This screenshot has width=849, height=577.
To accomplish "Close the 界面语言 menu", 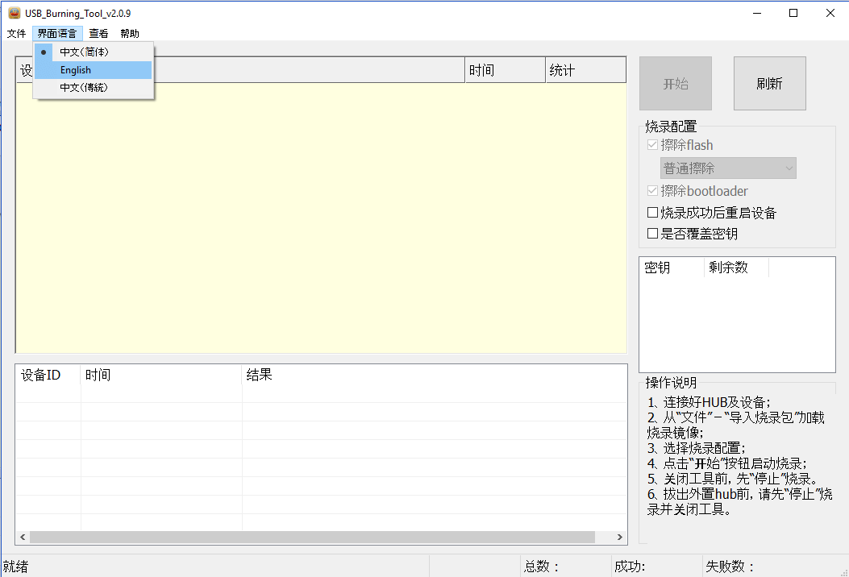I will pyautogui.click(x=57, y=34).
